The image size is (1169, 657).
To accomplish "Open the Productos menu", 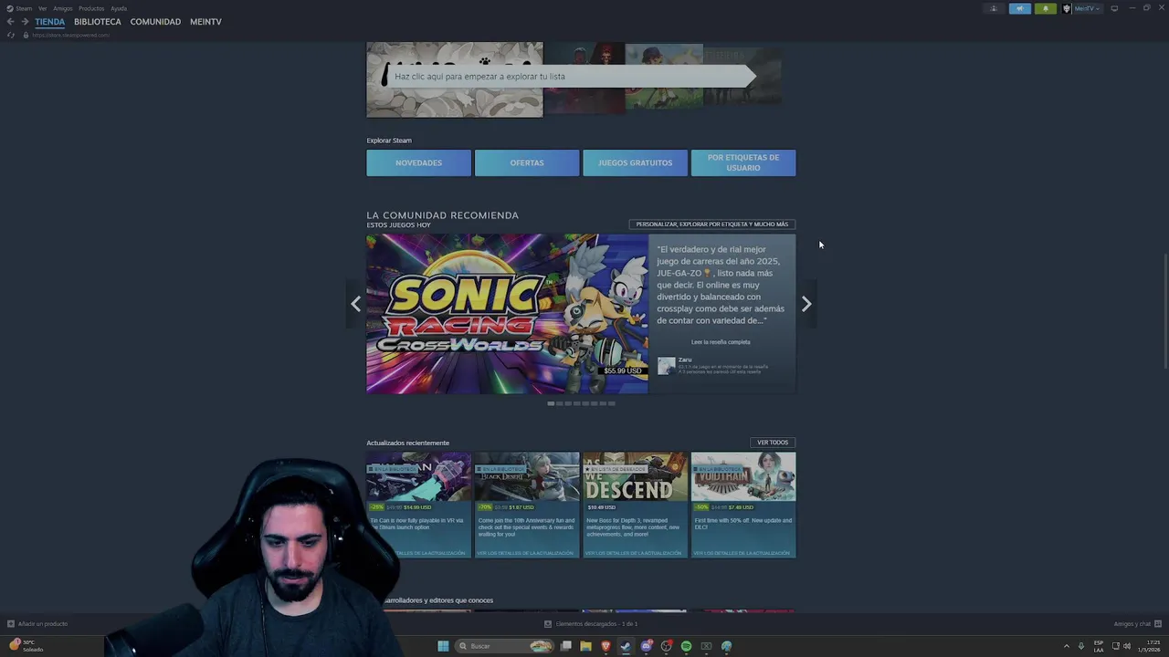I will [91, 8].
